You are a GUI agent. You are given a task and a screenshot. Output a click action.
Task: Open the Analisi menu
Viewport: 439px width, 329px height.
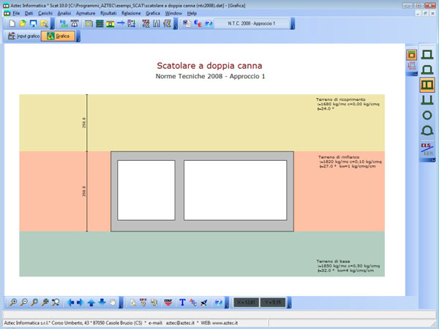[64, 13]
